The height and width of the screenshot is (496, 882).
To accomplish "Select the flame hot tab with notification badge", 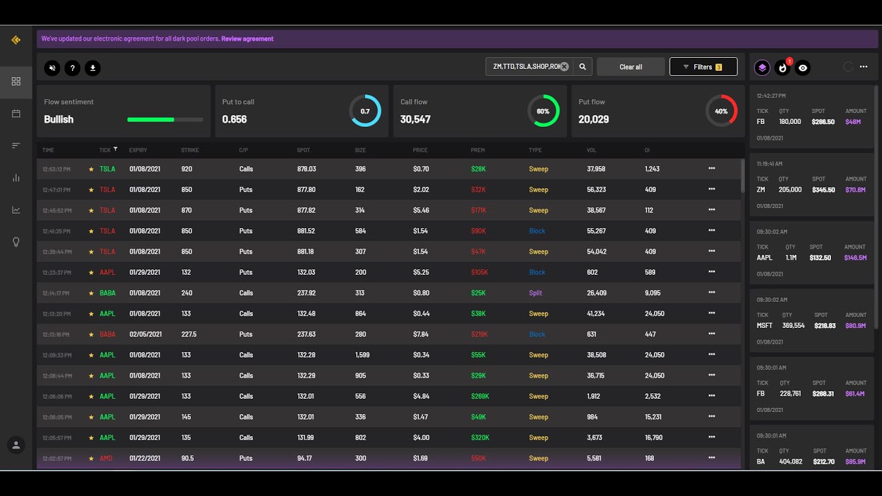I will (x=783, y=68).
